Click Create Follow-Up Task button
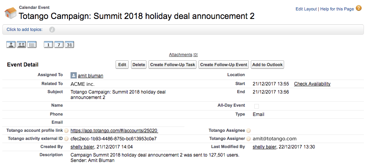 [x=173, y=65]
